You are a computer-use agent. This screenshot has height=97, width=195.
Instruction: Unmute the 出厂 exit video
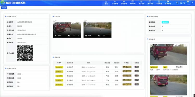[x=99, y=36]
